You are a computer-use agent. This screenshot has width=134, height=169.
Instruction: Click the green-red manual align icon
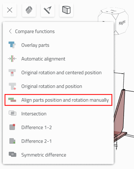(x=12, y=100)
